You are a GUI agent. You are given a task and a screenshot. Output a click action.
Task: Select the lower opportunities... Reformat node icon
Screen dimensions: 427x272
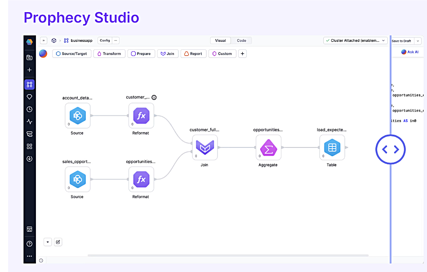pyautogui.click(x=141, y=179)
